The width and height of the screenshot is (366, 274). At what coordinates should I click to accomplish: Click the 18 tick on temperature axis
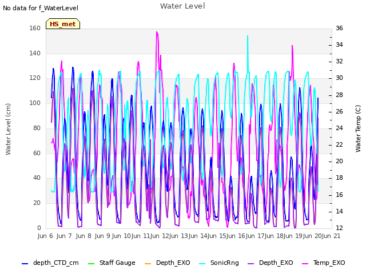[x=339, y=178]
